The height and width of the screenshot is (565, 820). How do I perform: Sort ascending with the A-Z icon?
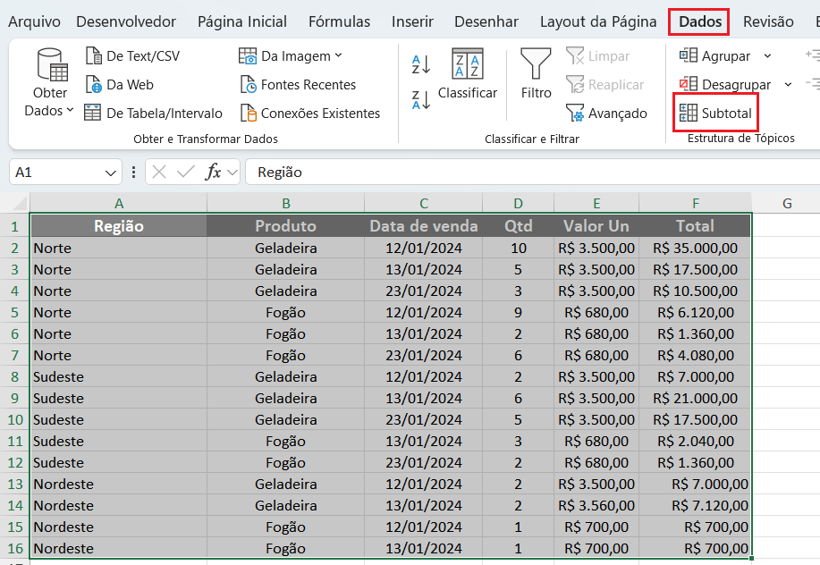click(x=421, y=63)
